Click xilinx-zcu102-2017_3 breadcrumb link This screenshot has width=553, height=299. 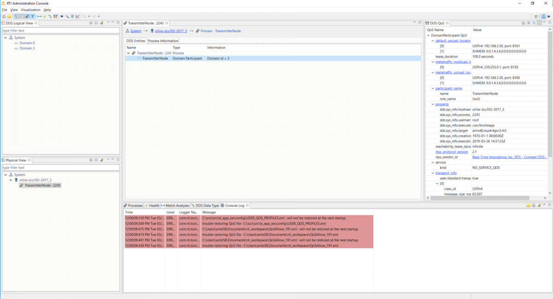171,31
